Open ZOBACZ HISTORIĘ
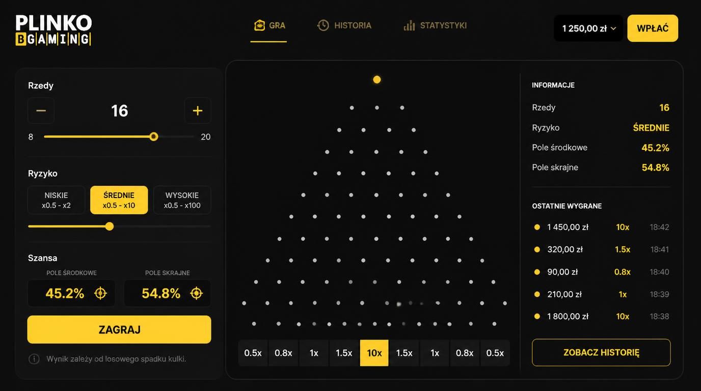 pos(601,352)
